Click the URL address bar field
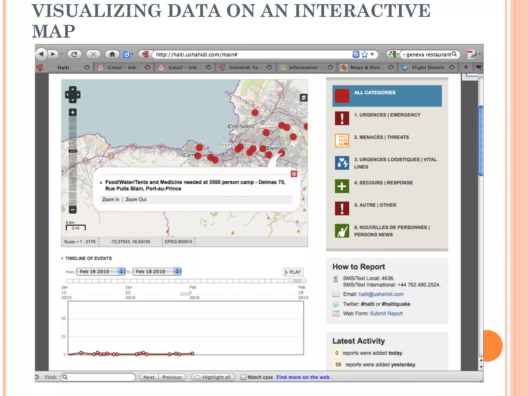Viewport: 528px width, 396px height. [x=253, y=54]
